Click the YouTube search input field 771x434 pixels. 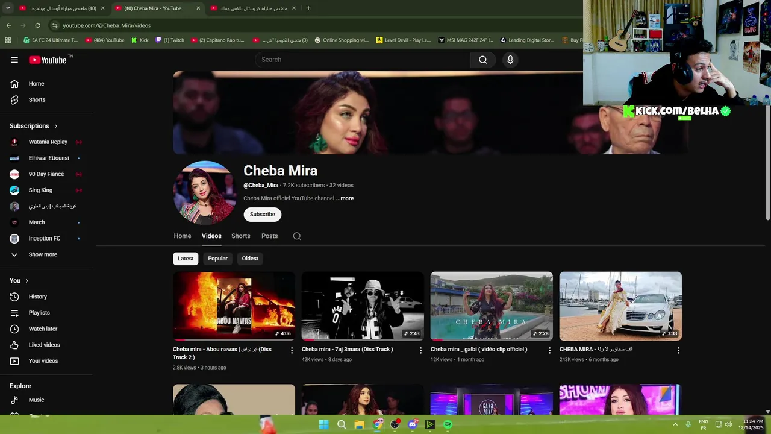363,60
